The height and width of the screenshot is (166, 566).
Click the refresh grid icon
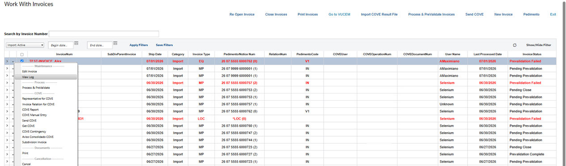point(515,45)
